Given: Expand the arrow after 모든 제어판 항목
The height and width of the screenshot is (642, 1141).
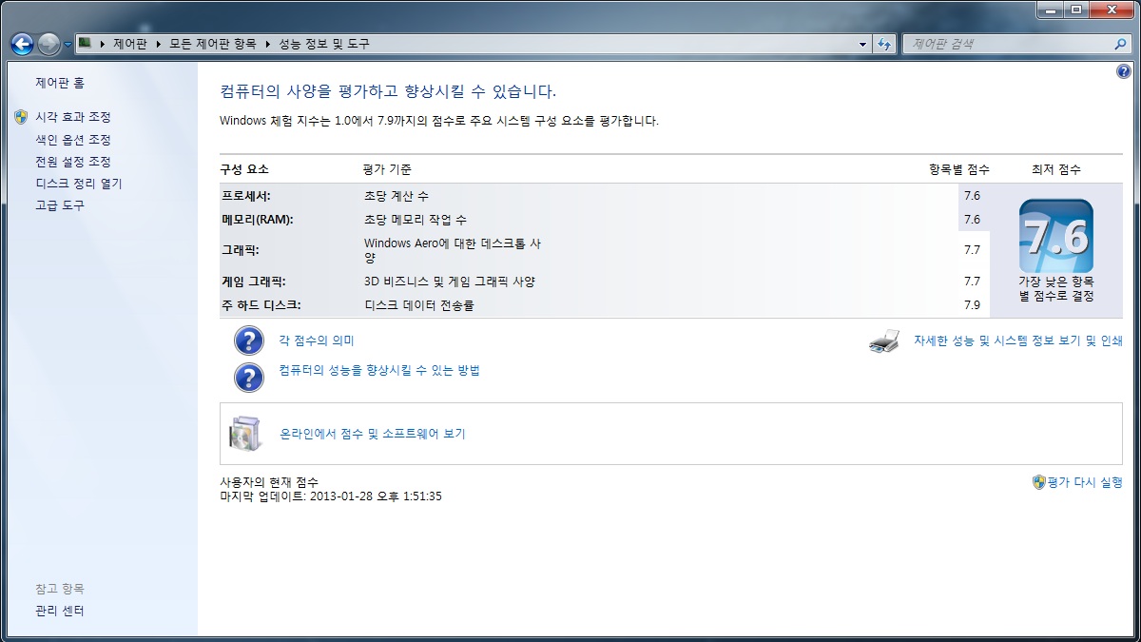Looking at the screenshot, I should click(x=267, y=44).
